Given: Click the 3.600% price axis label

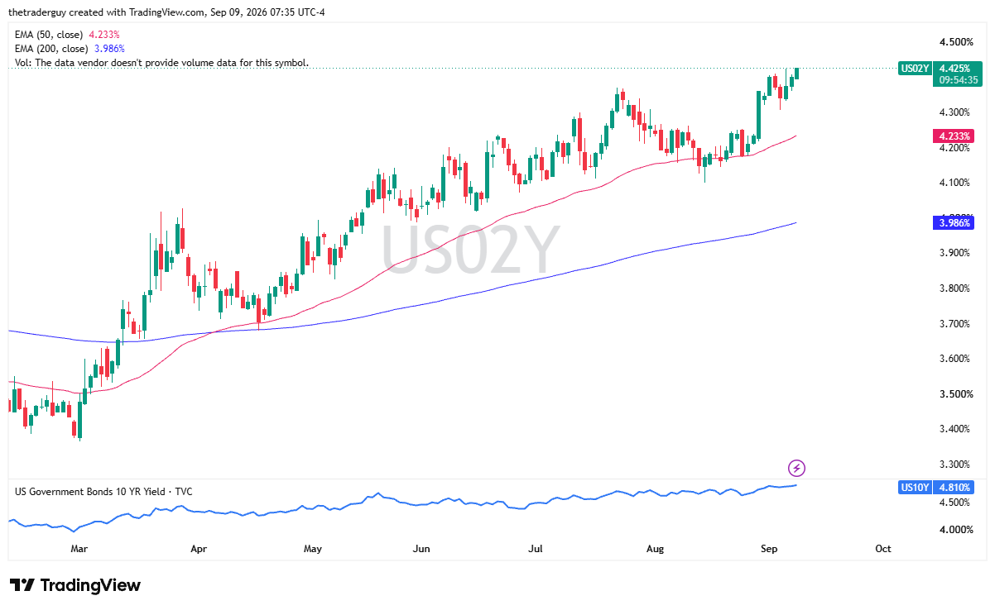Looking at the screenshot, I should click(955, 359).
